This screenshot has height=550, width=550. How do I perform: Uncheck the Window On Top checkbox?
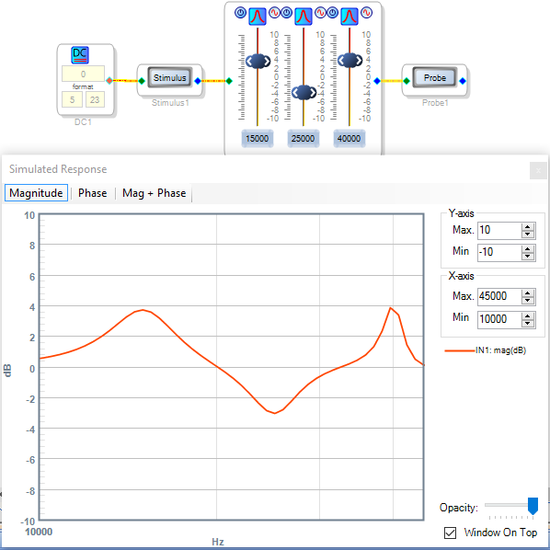point(450,533)
